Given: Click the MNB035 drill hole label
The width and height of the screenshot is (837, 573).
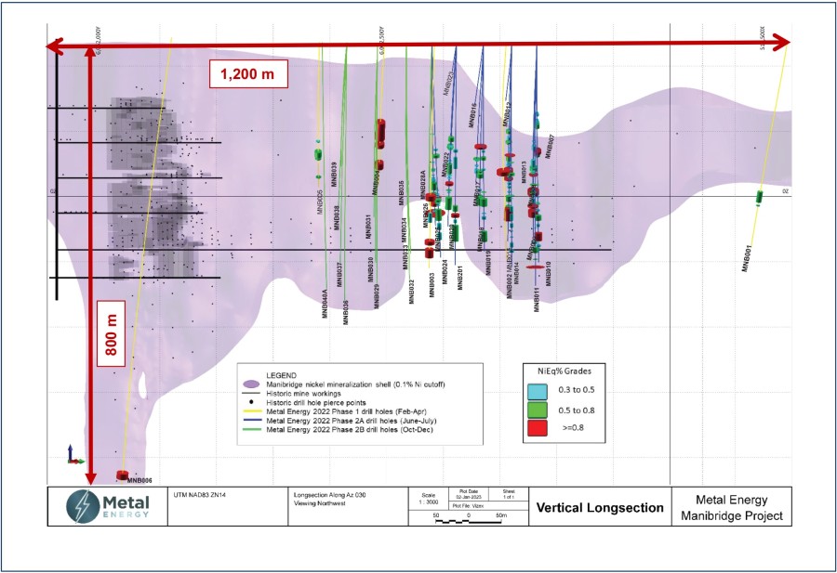Looking at the screenshot, I should click(402, 193).
